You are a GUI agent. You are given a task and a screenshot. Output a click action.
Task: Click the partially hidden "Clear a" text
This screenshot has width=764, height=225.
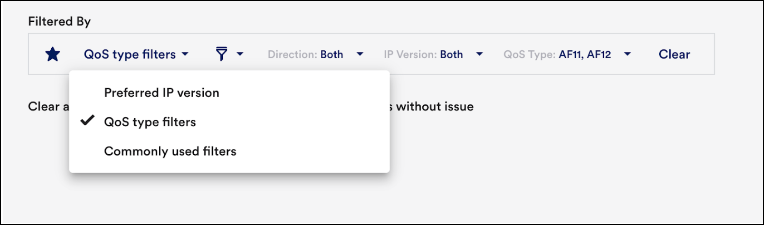(x=48, y=107)
